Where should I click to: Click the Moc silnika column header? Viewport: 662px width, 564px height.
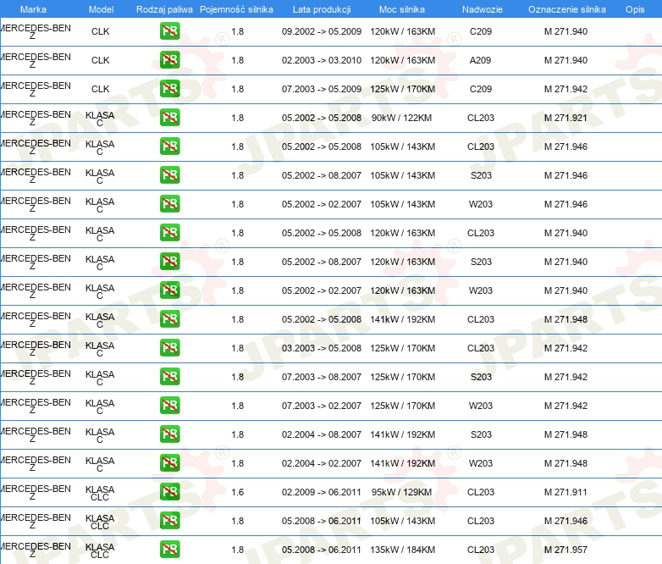point(402,8)
